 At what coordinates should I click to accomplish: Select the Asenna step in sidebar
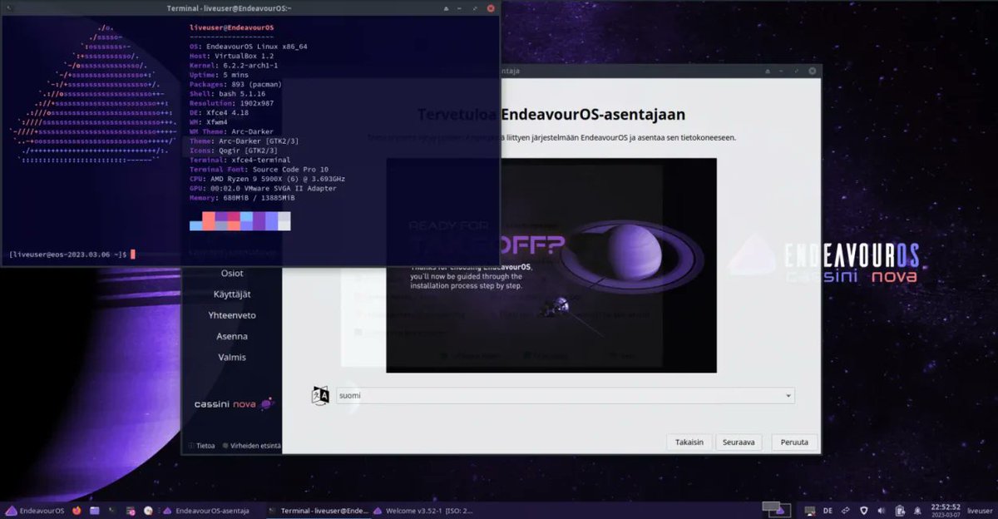coord(232,336)
